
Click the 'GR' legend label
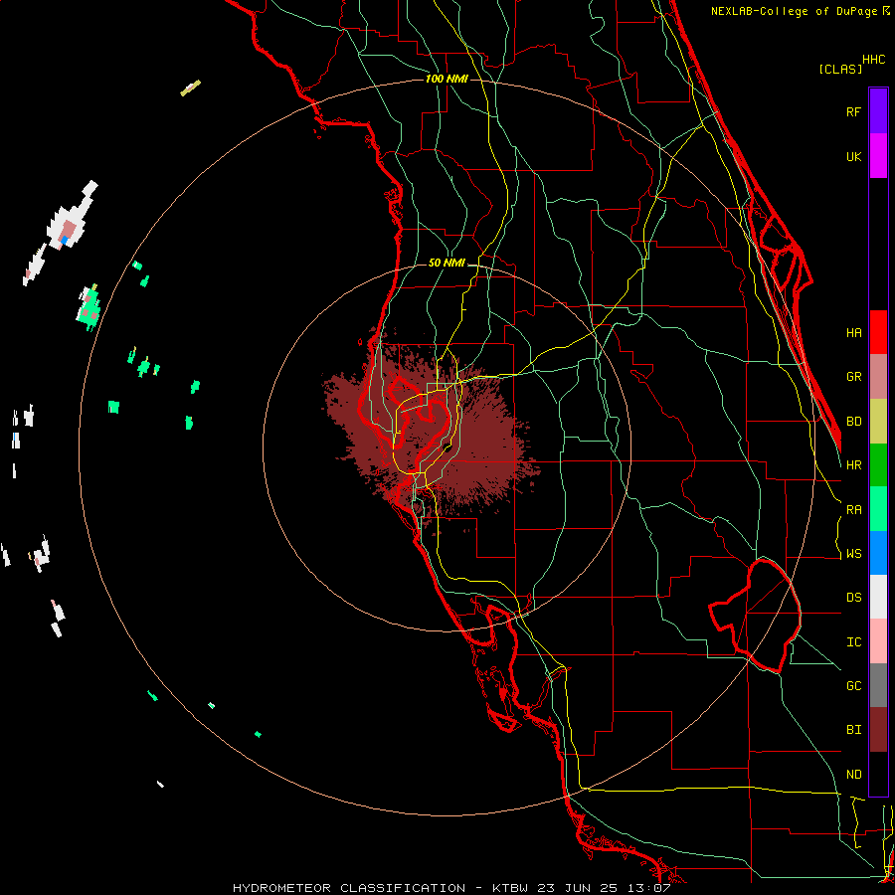tap(853, 377)
